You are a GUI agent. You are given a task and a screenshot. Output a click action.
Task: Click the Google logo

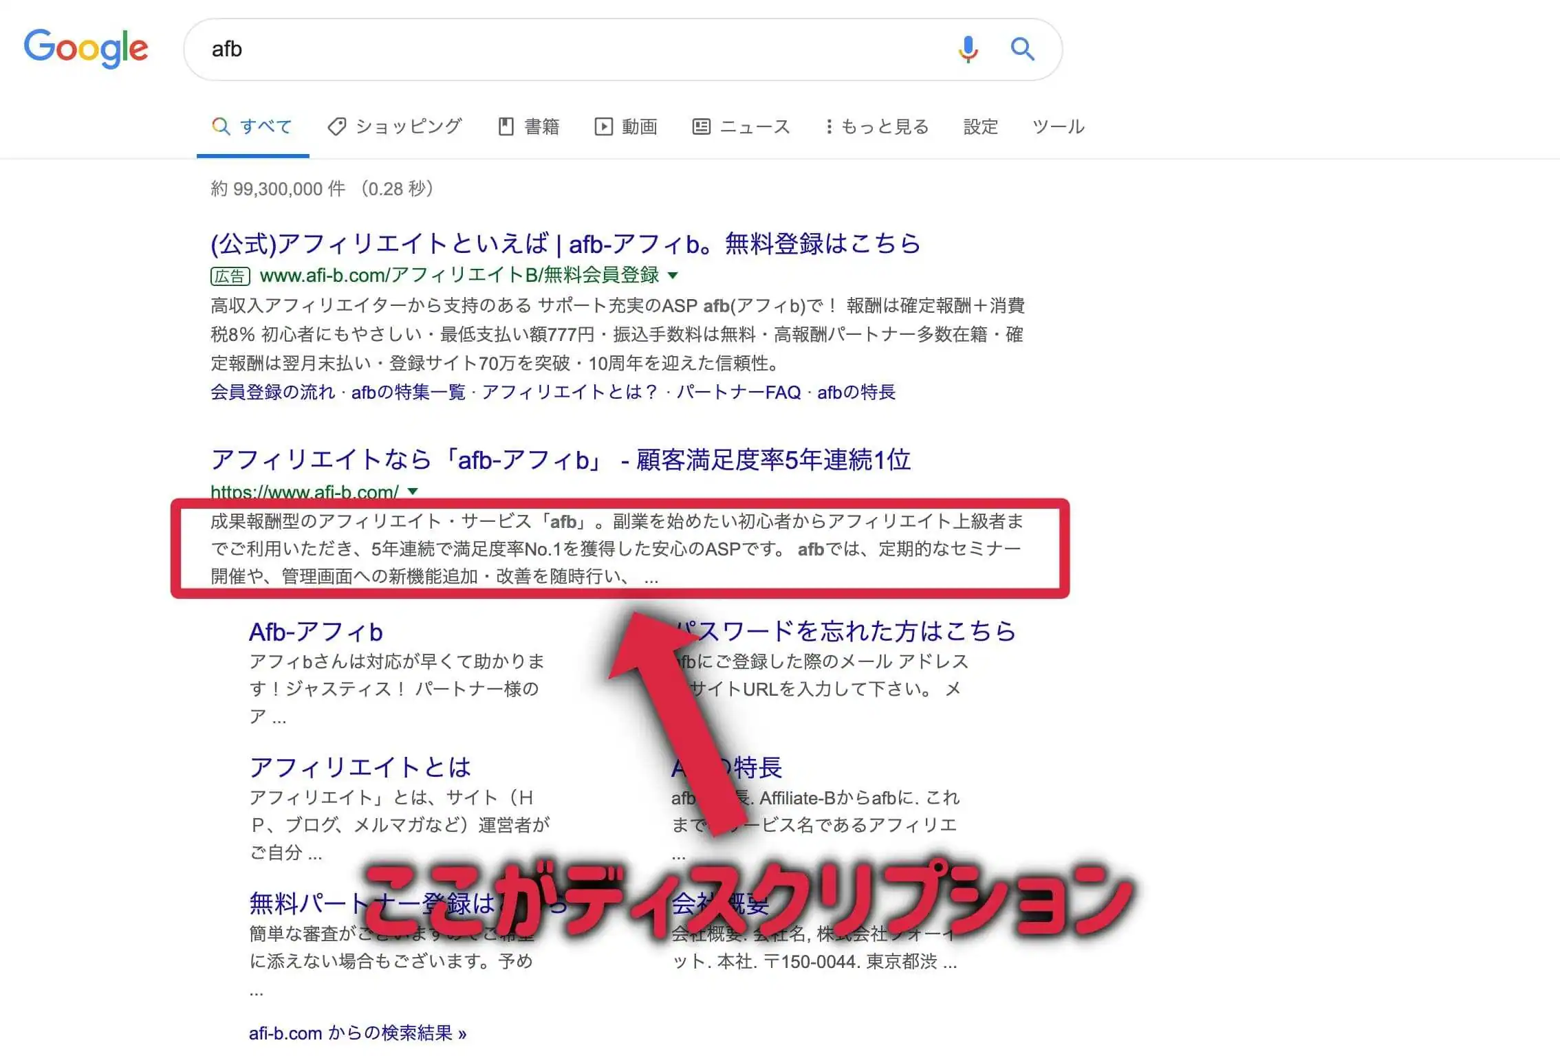[86, 48]
